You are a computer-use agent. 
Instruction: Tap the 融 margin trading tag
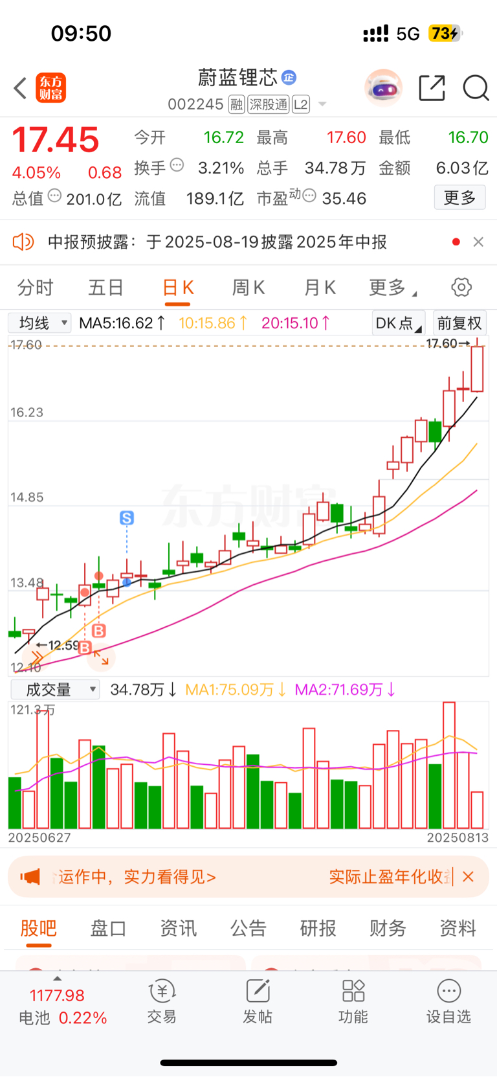(236, 104)
